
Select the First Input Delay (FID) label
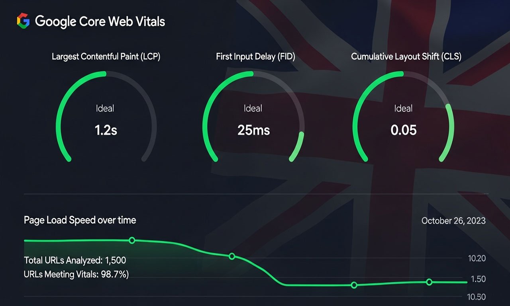255,57
